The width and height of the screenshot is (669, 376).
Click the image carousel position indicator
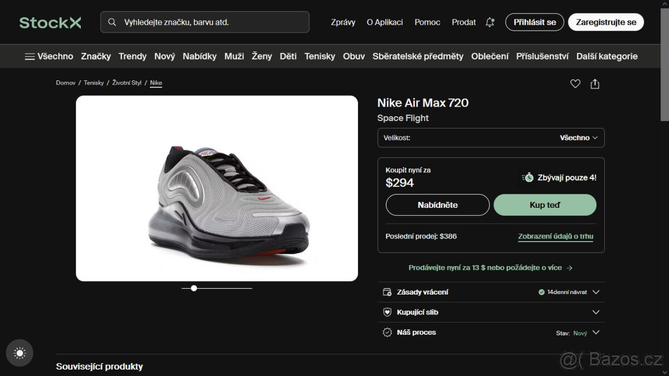[193, 288]
